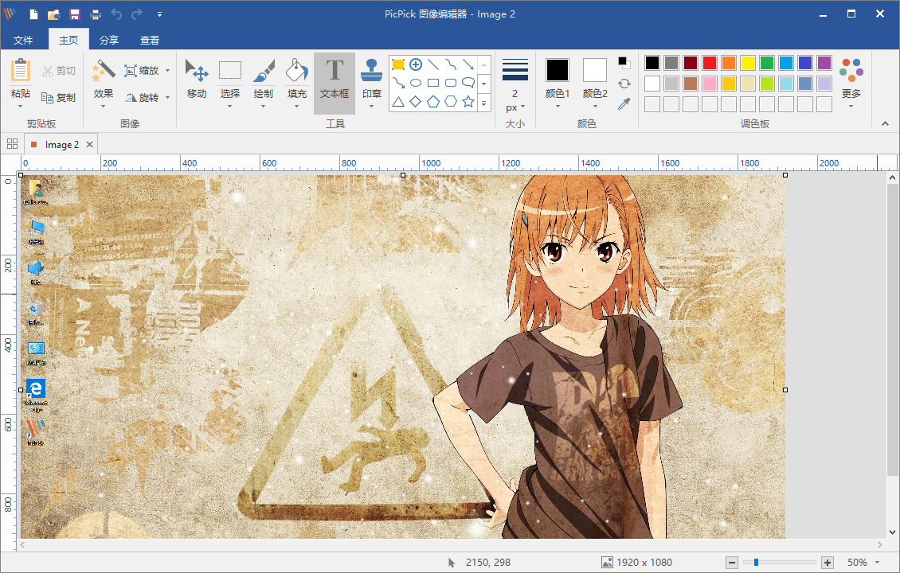
Task: Close the Image 2 tab
Action: click(x=89, y=145)
